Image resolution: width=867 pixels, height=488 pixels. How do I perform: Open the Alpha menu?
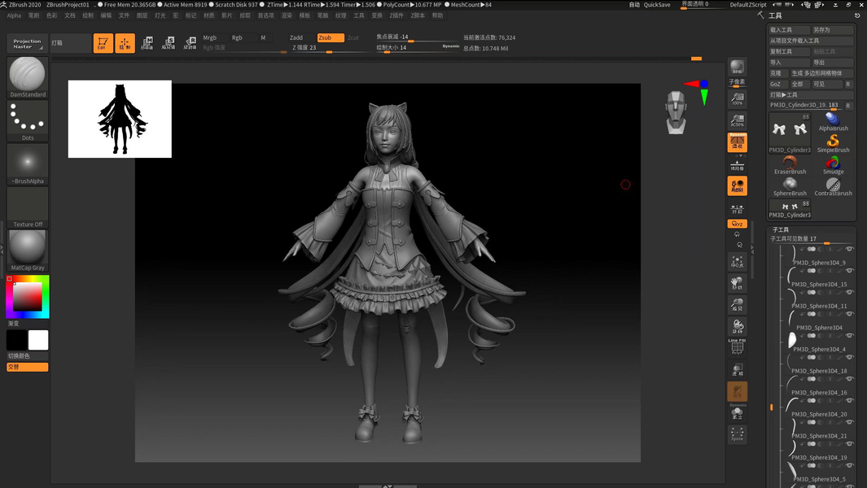(14, 15)
